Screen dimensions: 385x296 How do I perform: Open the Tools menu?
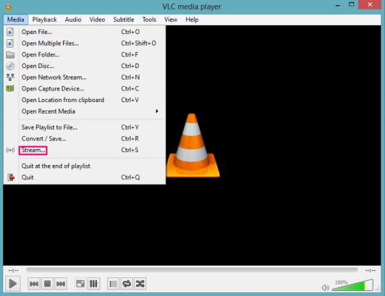(149, 20)
